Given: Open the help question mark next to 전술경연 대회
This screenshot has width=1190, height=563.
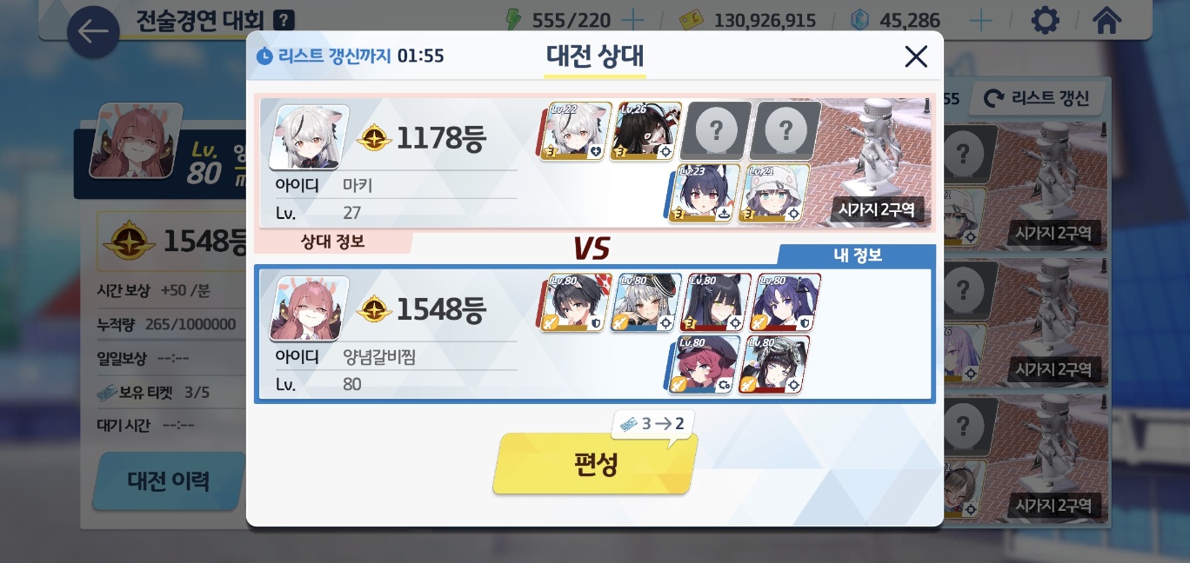Looking at the screenshot, I should click(x=284, y=20).
